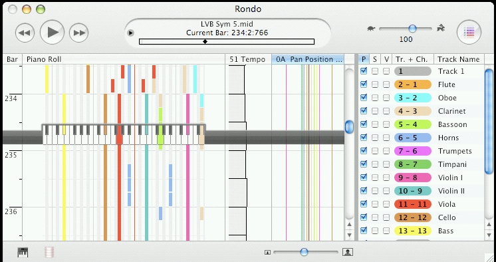Image resolution: width=496 pixels, height=262 pixels.
Task: Click the song position progress bar
Action: click(x=227, y=41)
